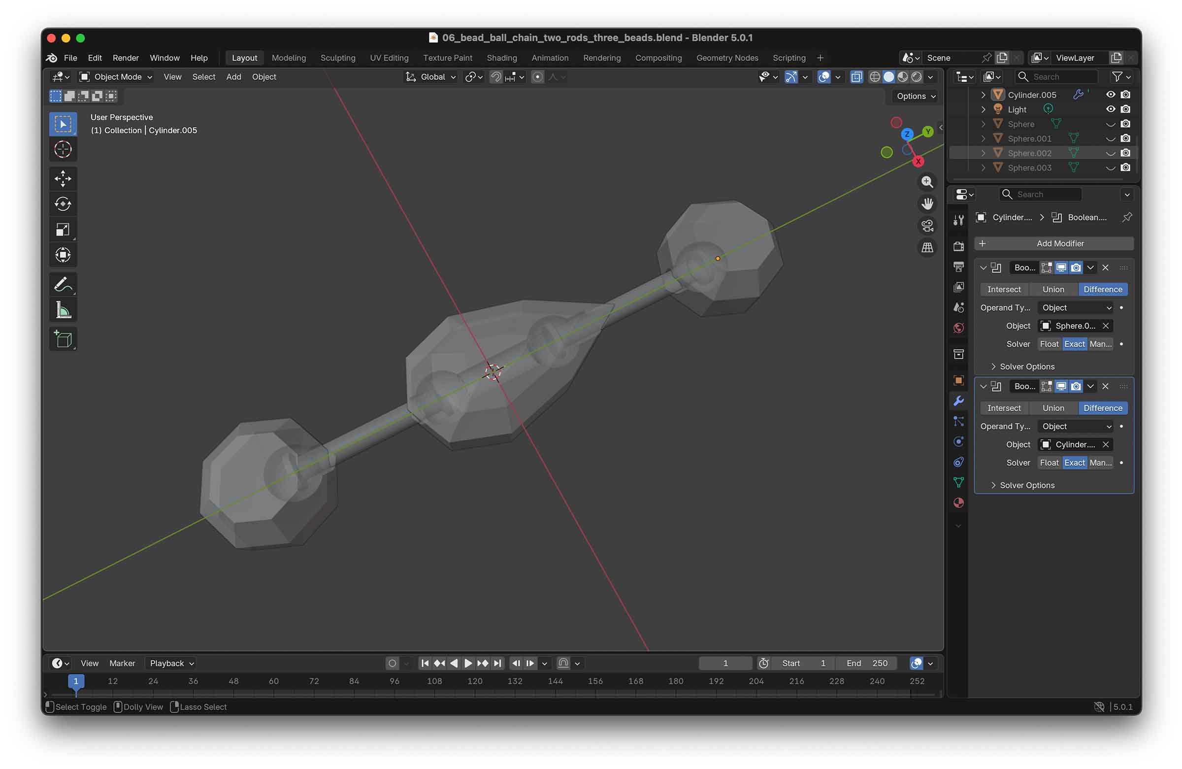Select the Measure tool
This screenshot has width=1182, height=769.
point(63,310)
